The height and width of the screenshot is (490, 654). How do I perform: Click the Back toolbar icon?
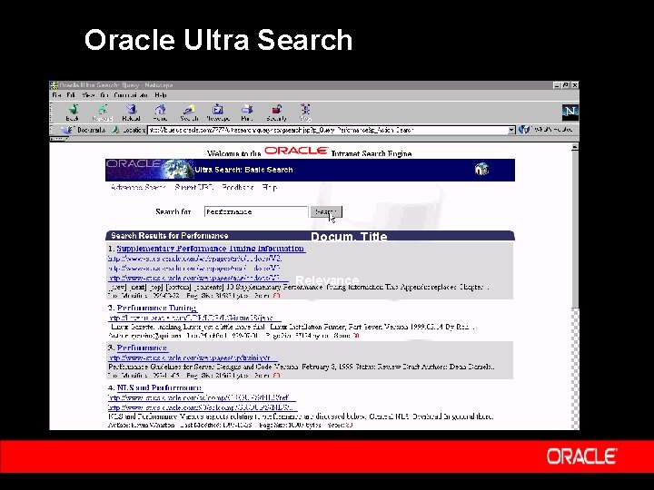click(73, 110)
